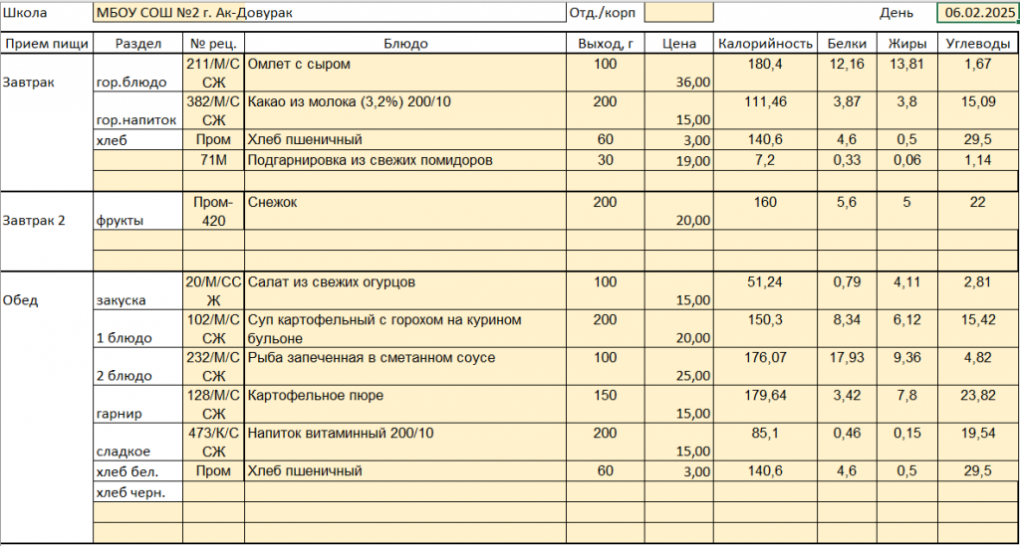The width and height of the screenshot is (1020, 546).
Task: Click the Какао из молока dish cell
Action: (x=404, y=110)
